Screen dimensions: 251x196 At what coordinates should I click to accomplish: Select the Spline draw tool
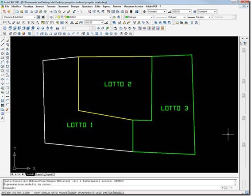pyautogui.click(x=2, y=75)
